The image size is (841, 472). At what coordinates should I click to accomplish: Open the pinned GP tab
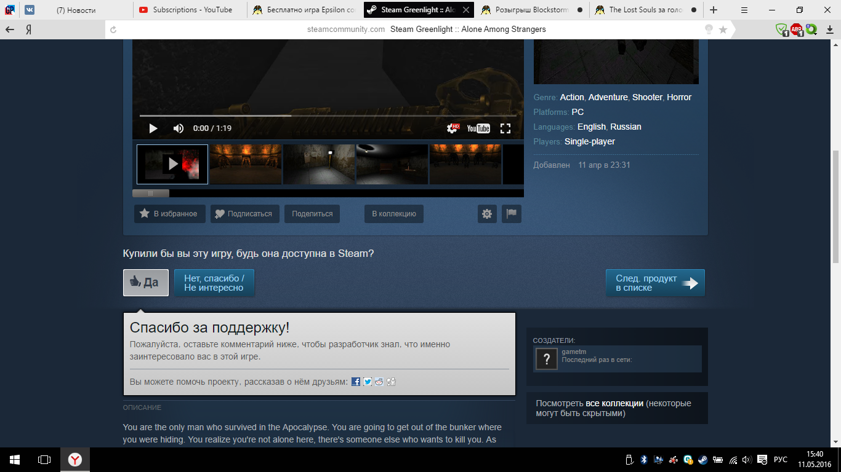coord(10,10)
